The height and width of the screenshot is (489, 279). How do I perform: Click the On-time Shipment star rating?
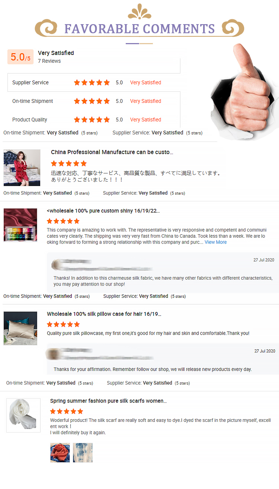tap(92, 101)
